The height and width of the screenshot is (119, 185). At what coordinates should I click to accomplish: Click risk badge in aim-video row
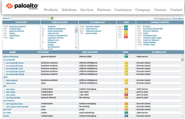[x=126, y=92]
